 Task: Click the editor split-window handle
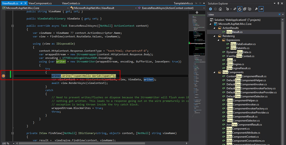[197, 12]
